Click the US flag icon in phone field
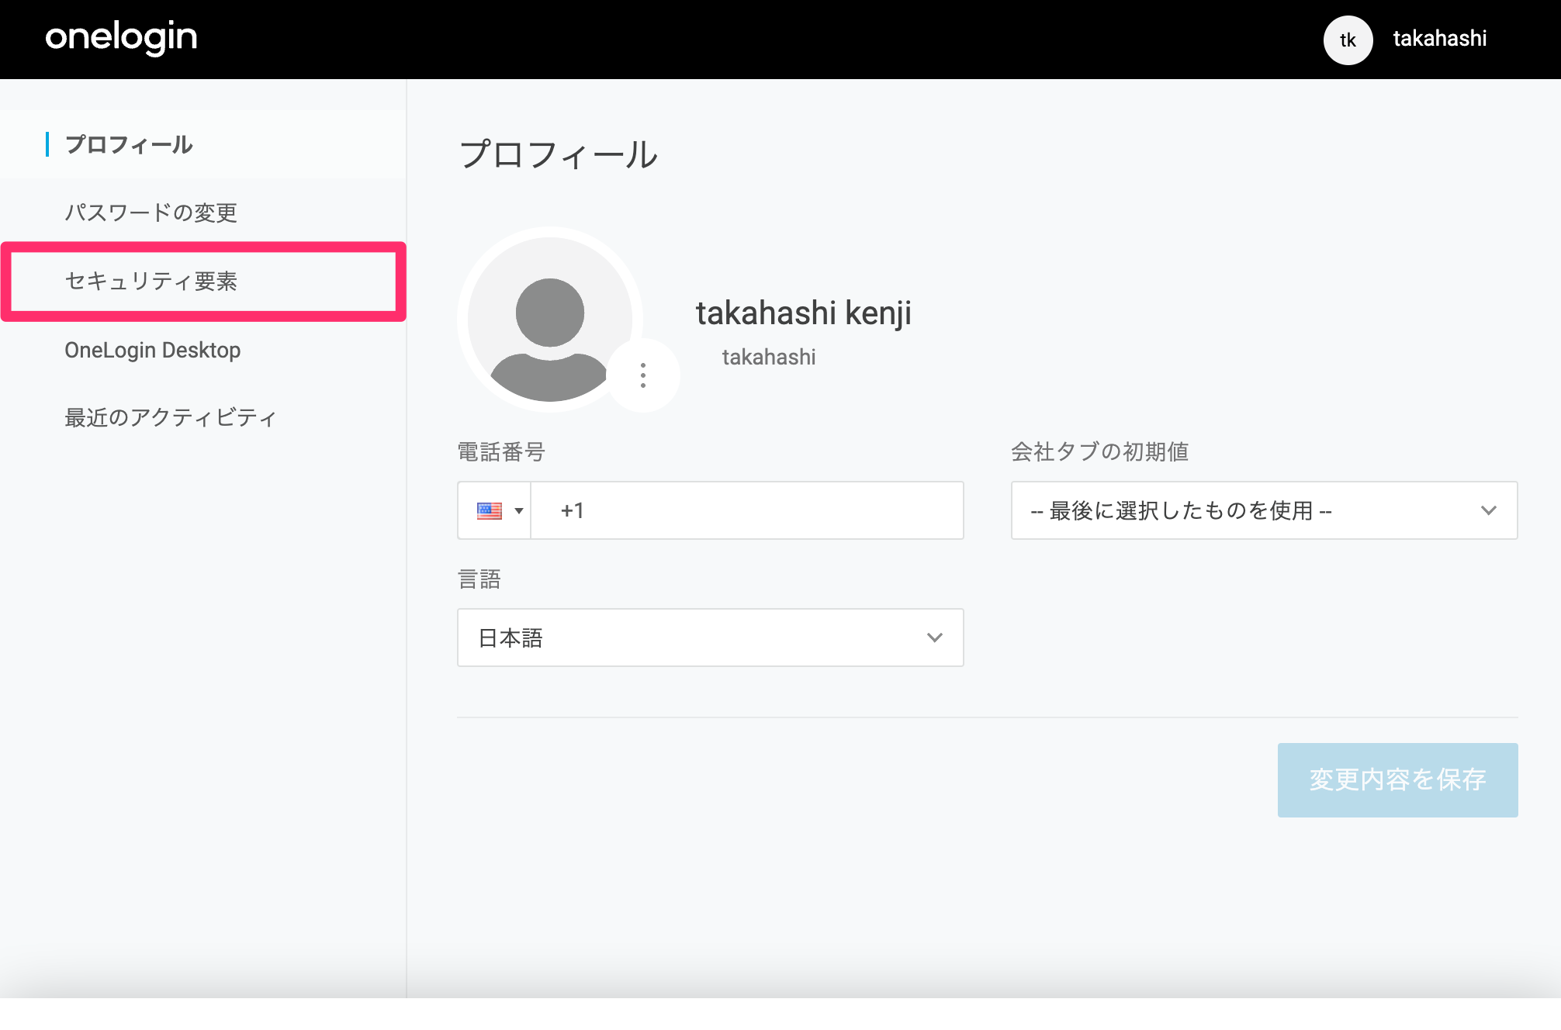This screenshot has height=1030, width=1561. 490,510
